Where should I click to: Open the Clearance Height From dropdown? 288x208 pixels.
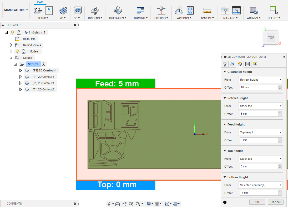[x=260, y=80]
